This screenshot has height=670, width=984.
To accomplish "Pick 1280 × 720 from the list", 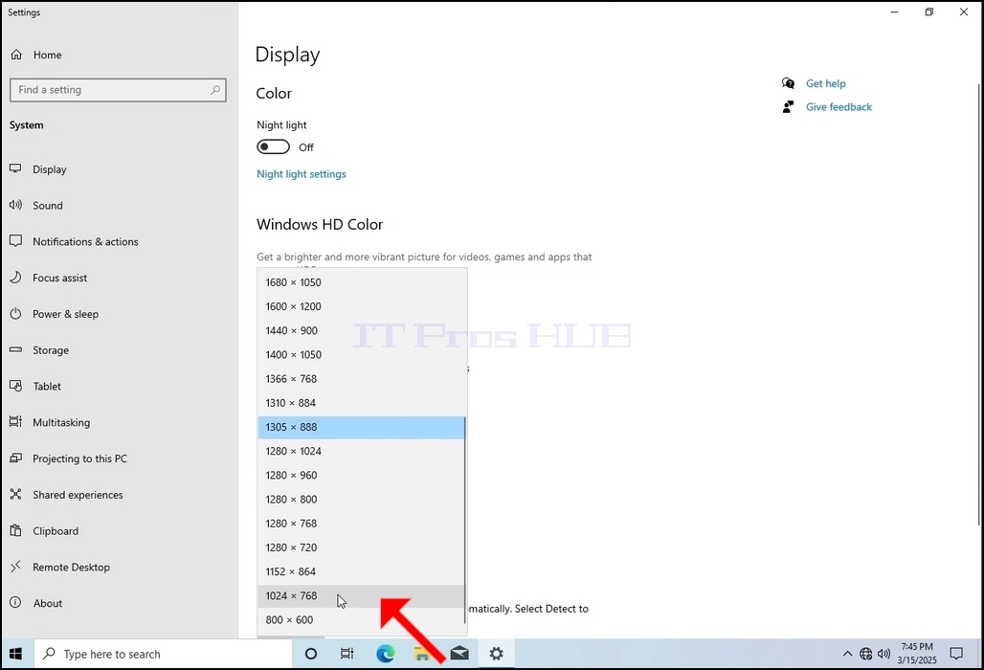I will point(362,547).
